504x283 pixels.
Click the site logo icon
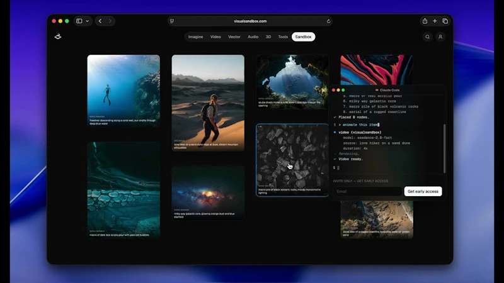(58, 36)
